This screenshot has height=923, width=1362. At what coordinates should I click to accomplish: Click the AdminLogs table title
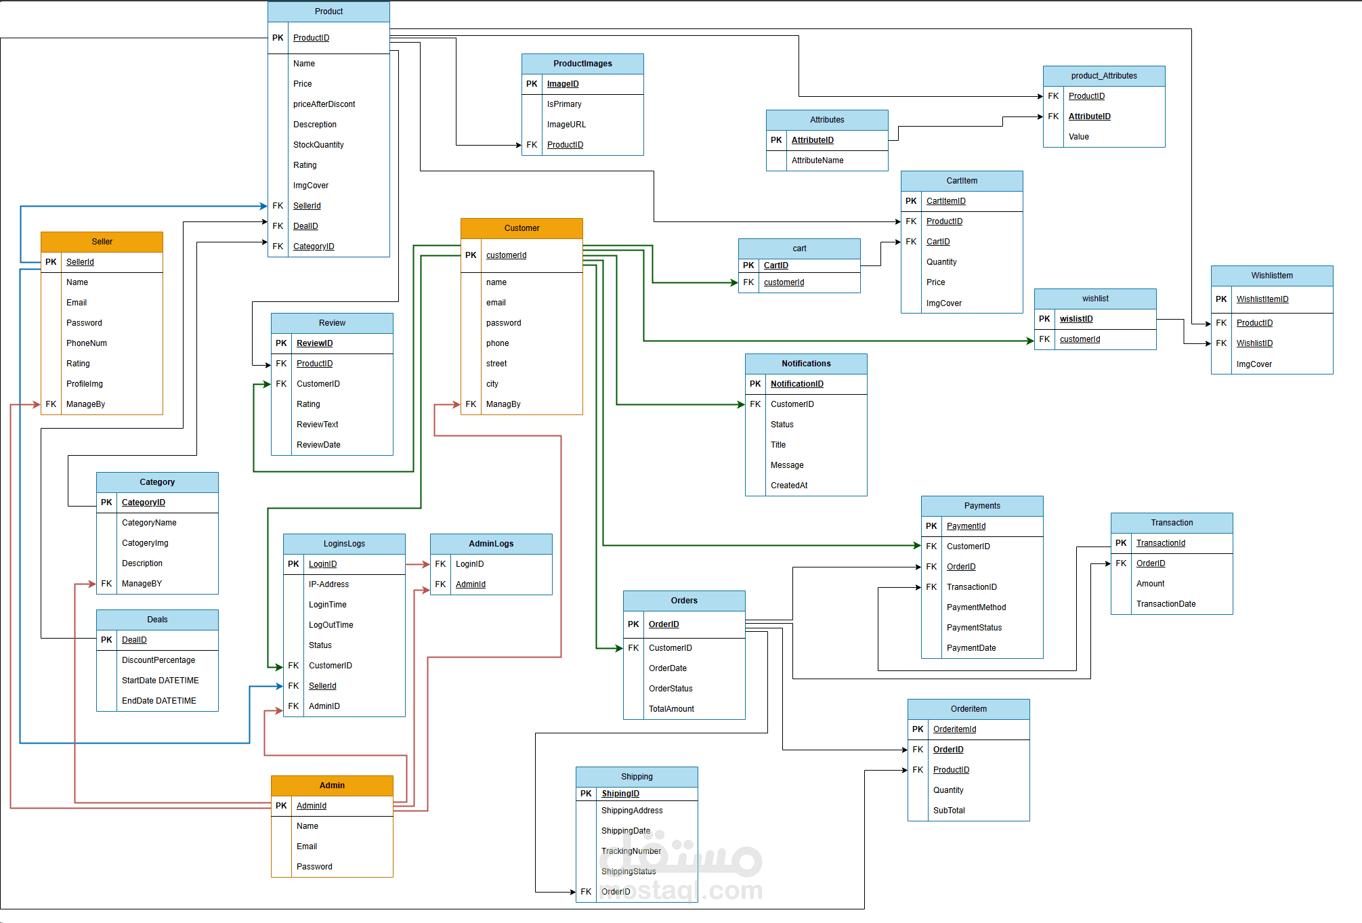coord(491,544)
